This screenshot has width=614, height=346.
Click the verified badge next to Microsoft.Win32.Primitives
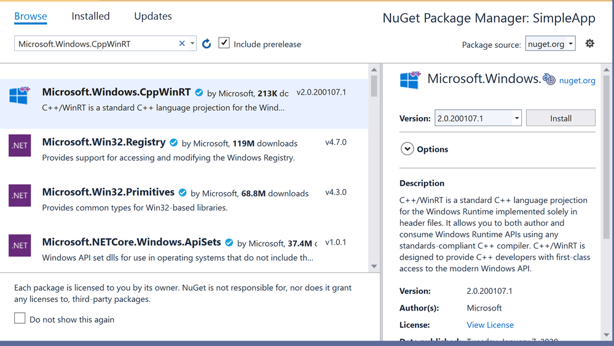pos(183,193)
